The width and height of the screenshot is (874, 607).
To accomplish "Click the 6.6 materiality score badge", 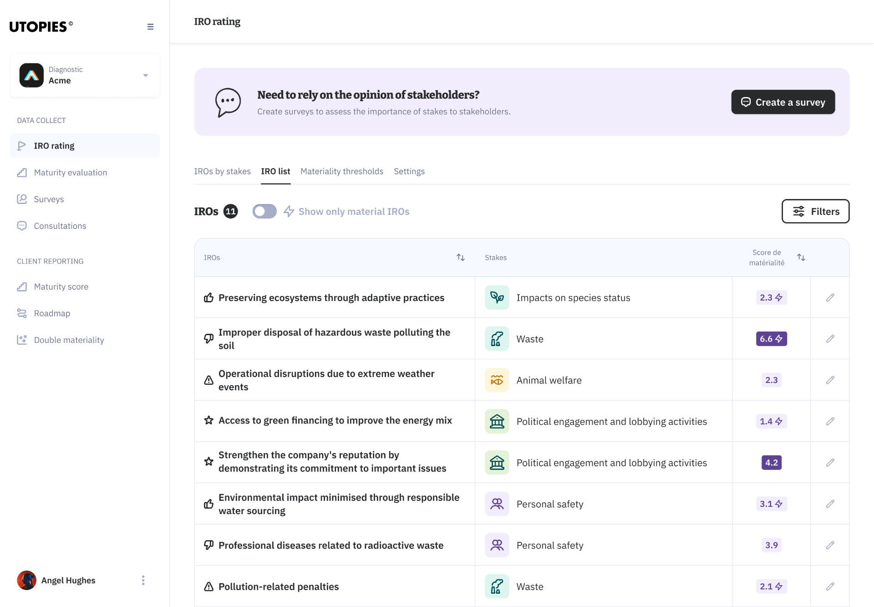I will point(771,339).
